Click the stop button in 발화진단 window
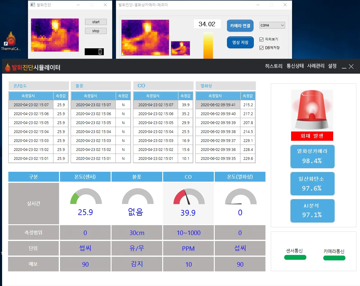 [96, 31]
